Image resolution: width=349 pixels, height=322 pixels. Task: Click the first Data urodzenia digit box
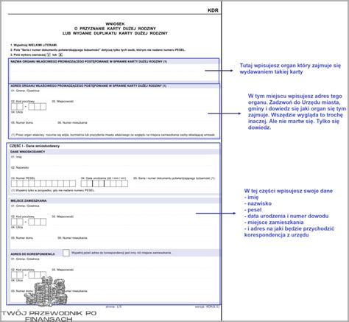(x=84, y=183)
